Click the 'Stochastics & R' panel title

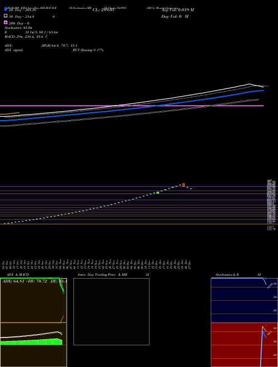(227, 275)
